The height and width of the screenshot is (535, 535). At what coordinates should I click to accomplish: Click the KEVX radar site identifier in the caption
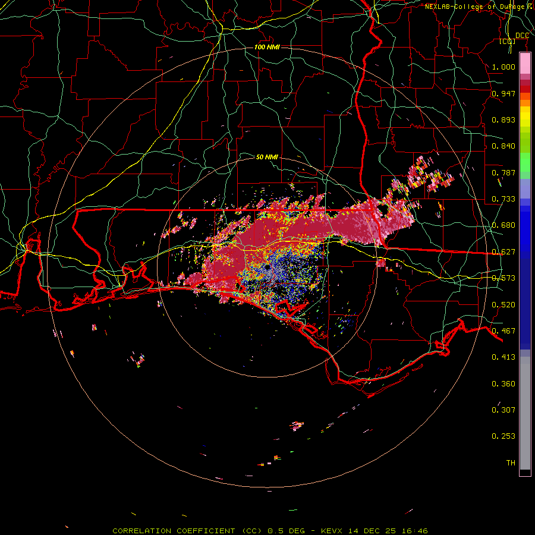pos(331,531)
